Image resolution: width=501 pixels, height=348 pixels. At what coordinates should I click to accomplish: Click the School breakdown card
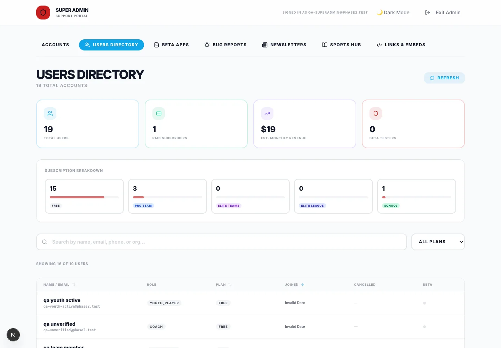pyautogui.click(x=416, y=196)
